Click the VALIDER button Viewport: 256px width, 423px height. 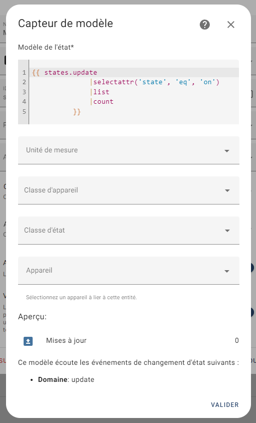tap(225, 405)
